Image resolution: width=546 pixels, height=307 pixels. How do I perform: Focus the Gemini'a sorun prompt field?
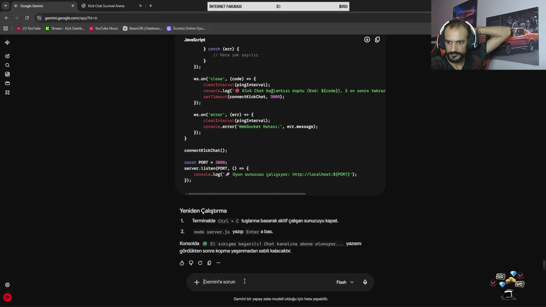coord(267,282)
